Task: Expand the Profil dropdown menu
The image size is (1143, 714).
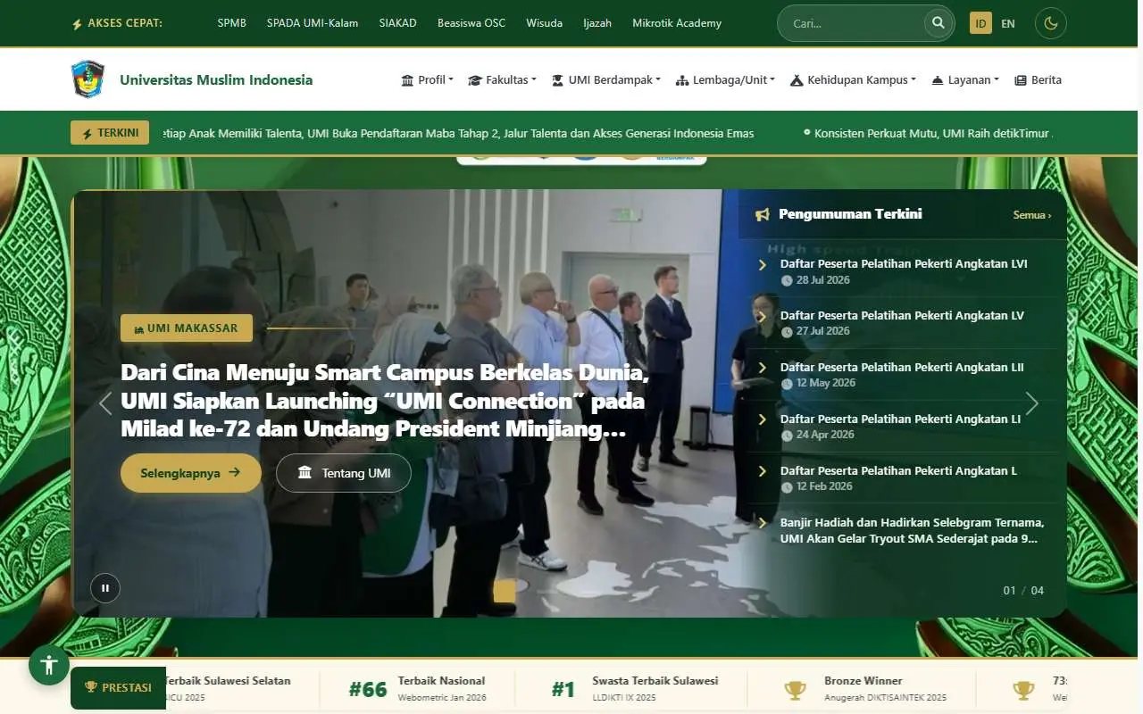Action: point(428,79)
